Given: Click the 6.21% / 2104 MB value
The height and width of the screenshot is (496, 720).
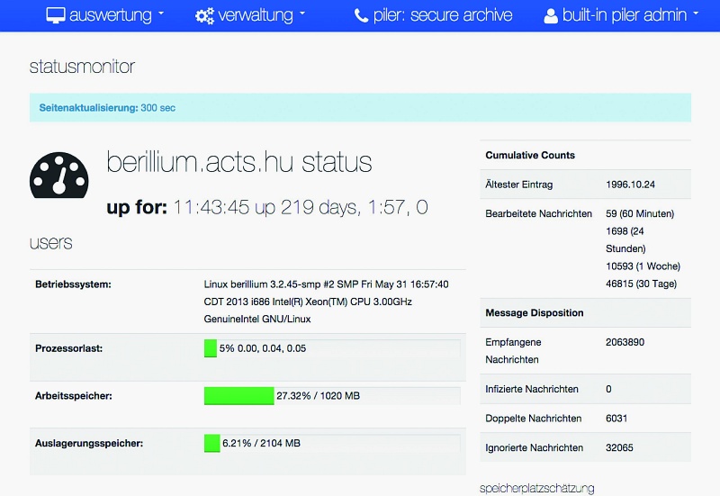Looking at the screenshot, I should (261, 443).
